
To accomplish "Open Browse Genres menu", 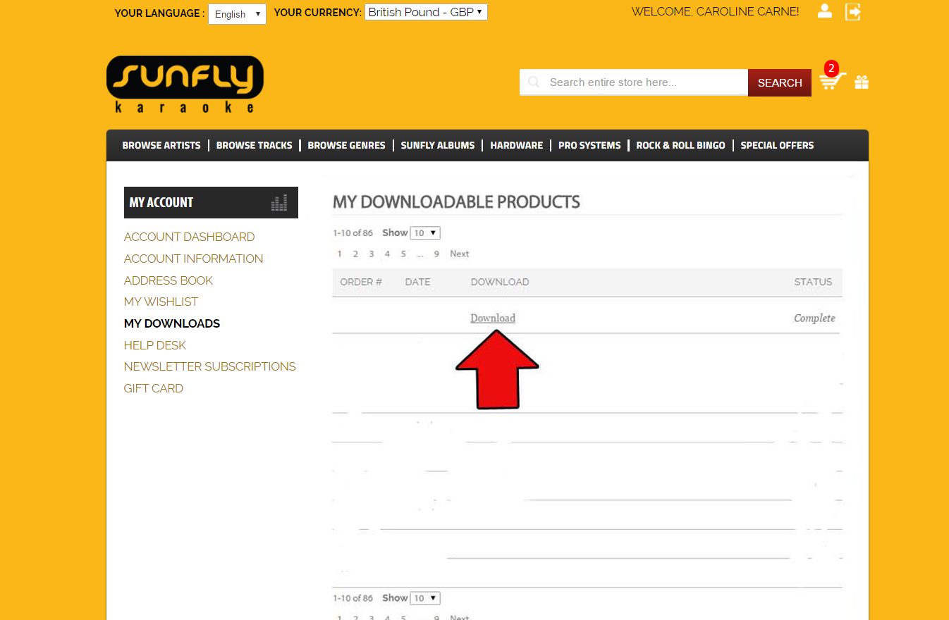I will (x=346, y=145).
